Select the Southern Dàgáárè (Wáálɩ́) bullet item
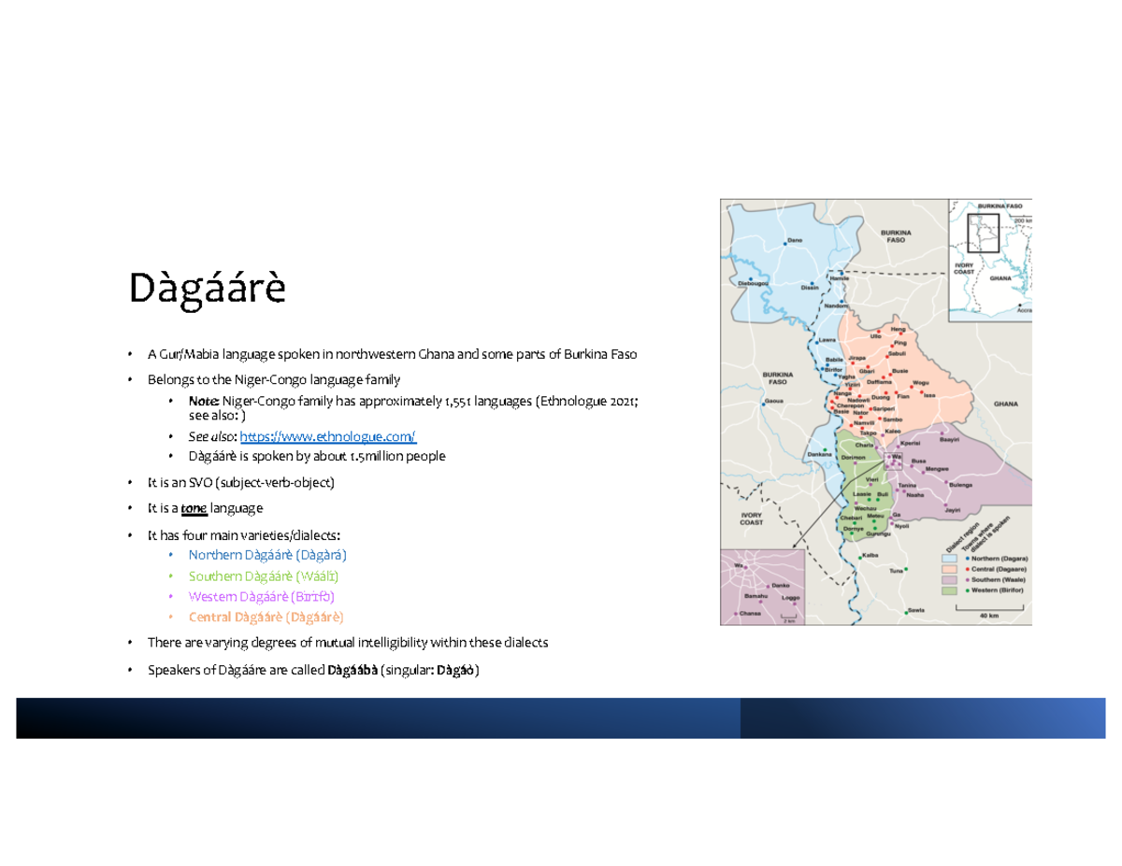 tap(265, 576)
